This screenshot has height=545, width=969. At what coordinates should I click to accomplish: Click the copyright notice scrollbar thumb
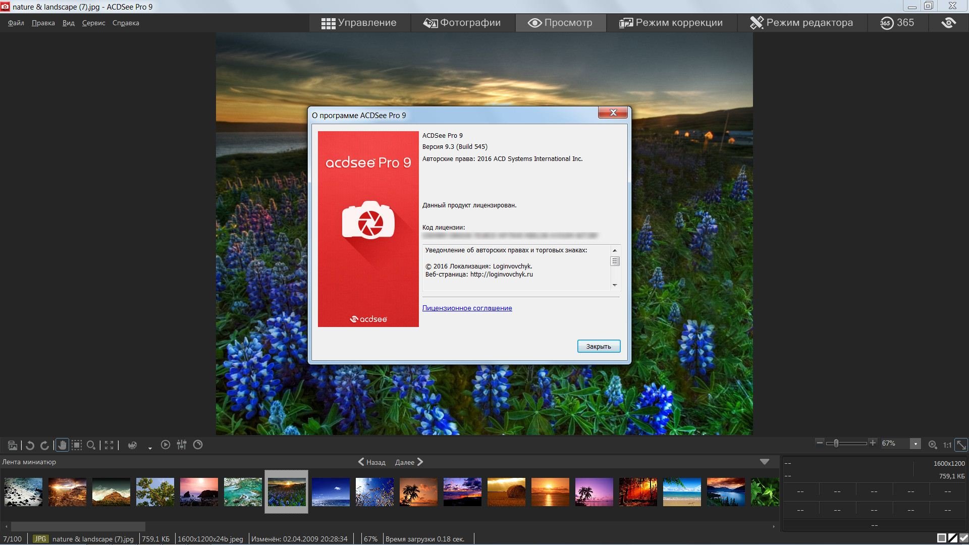pyautogui.click(x=615, y=261)
